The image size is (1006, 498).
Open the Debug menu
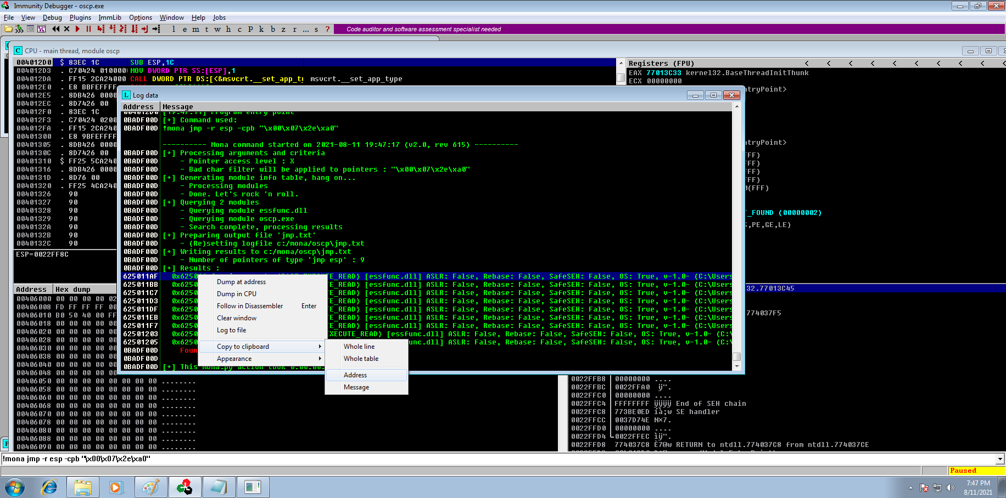click(x=52, y=18)
